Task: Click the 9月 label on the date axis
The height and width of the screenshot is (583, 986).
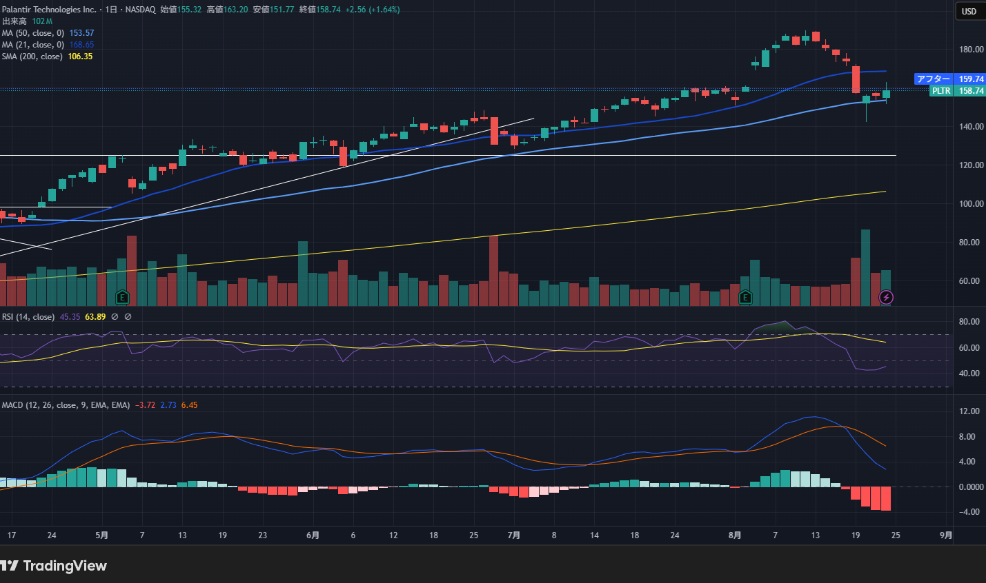Action: (x=946, y=535)
